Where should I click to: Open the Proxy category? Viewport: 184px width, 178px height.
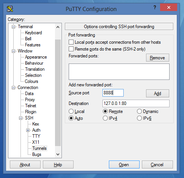[x=30, y=100]
